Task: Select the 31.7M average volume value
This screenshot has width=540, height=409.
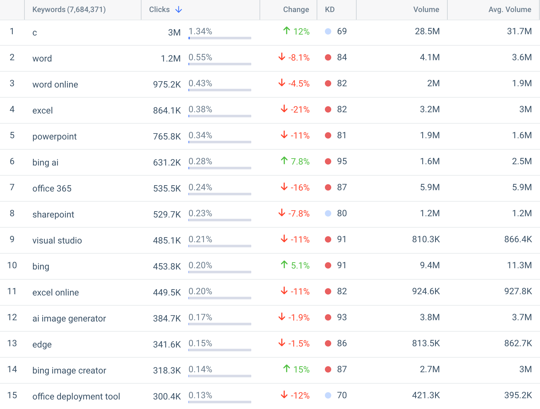Action: (519, 31)
